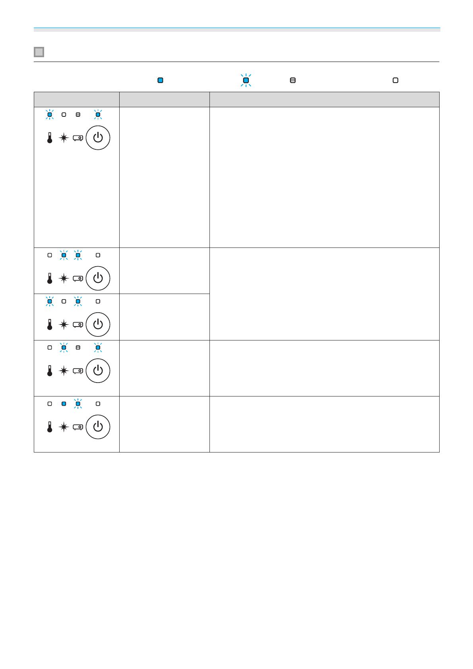Click the flashing blue indicator in the legend

click(x=246, y=80)
